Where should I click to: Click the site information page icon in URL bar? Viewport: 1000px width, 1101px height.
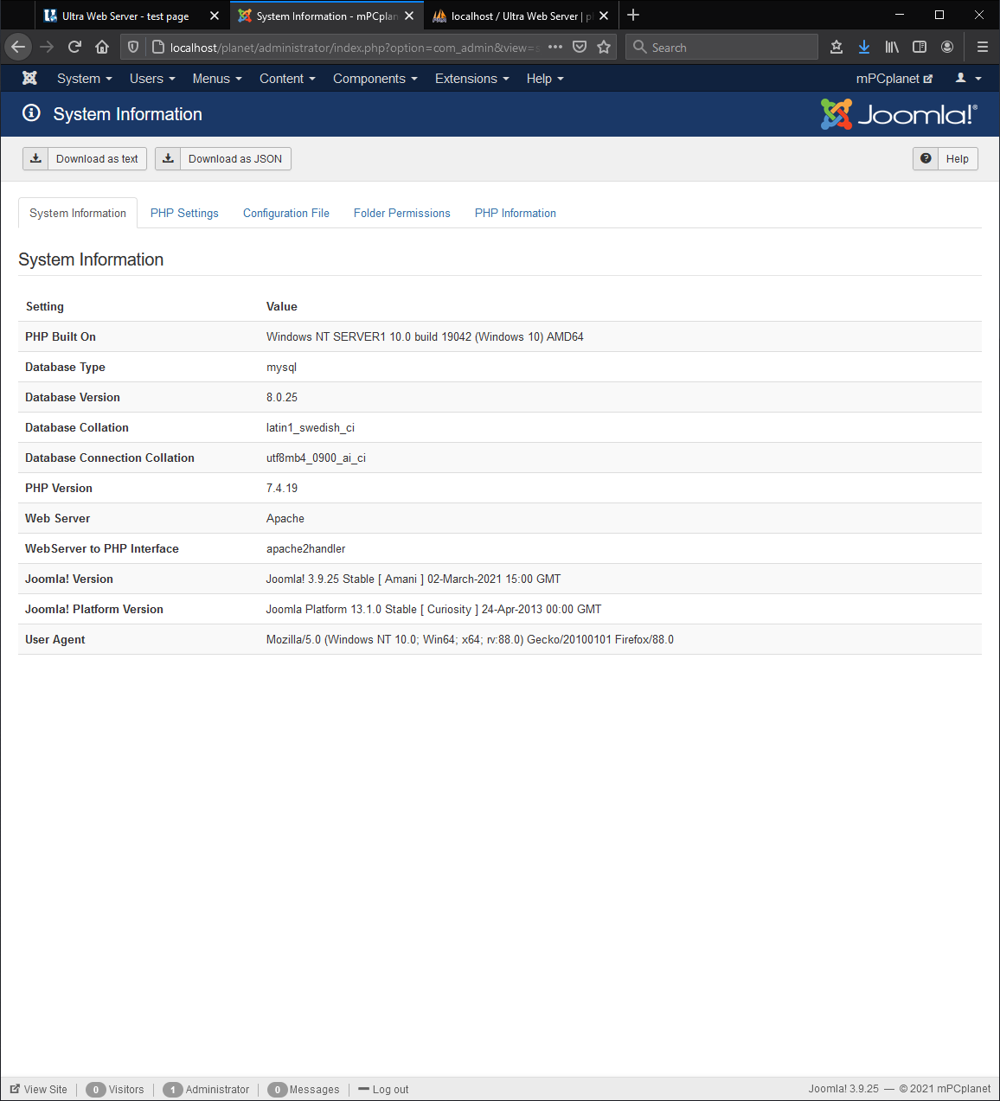tap(157, 47)
